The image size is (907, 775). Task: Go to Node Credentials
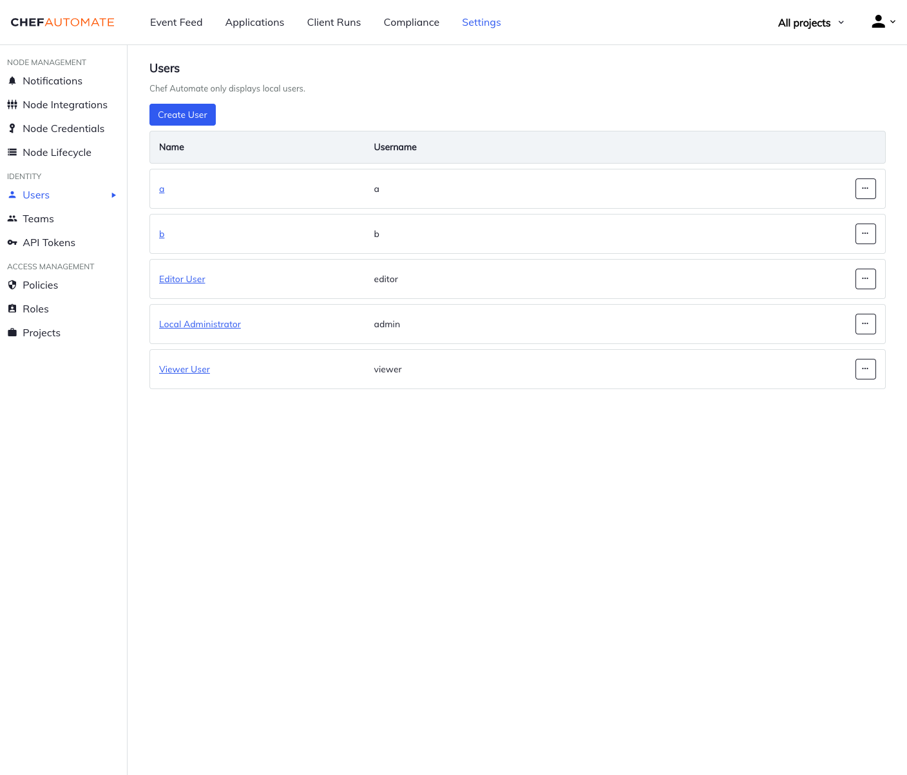point(63,128)
